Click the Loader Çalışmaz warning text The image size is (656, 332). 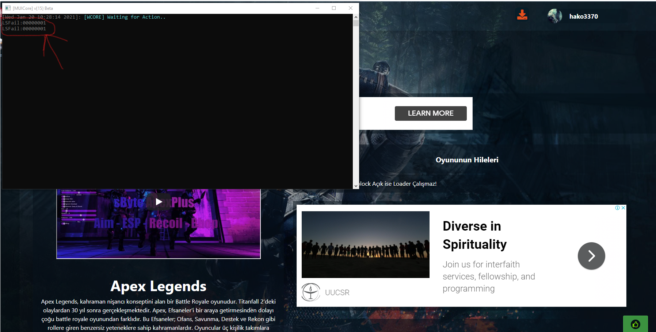pos(398,184)
